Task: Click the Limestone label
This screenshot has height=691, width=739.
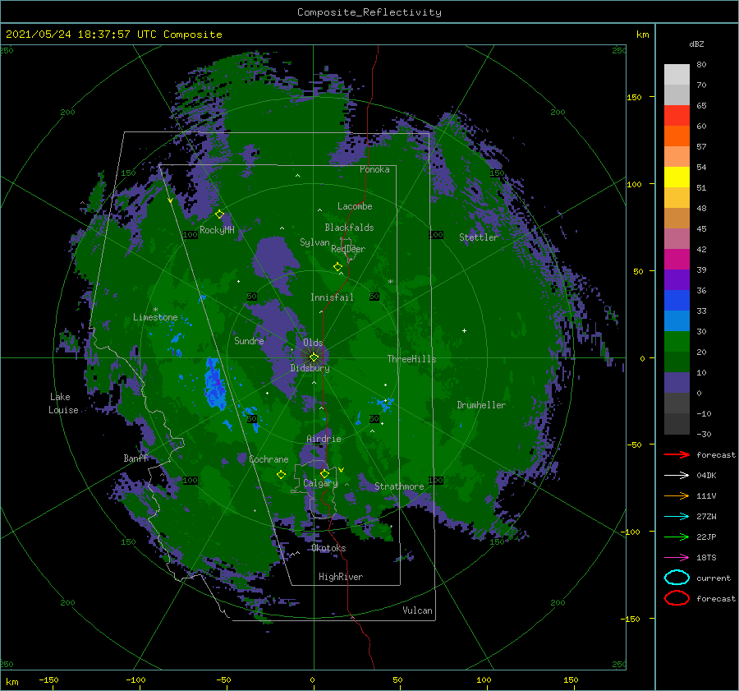Action: [x=155, y=317]
